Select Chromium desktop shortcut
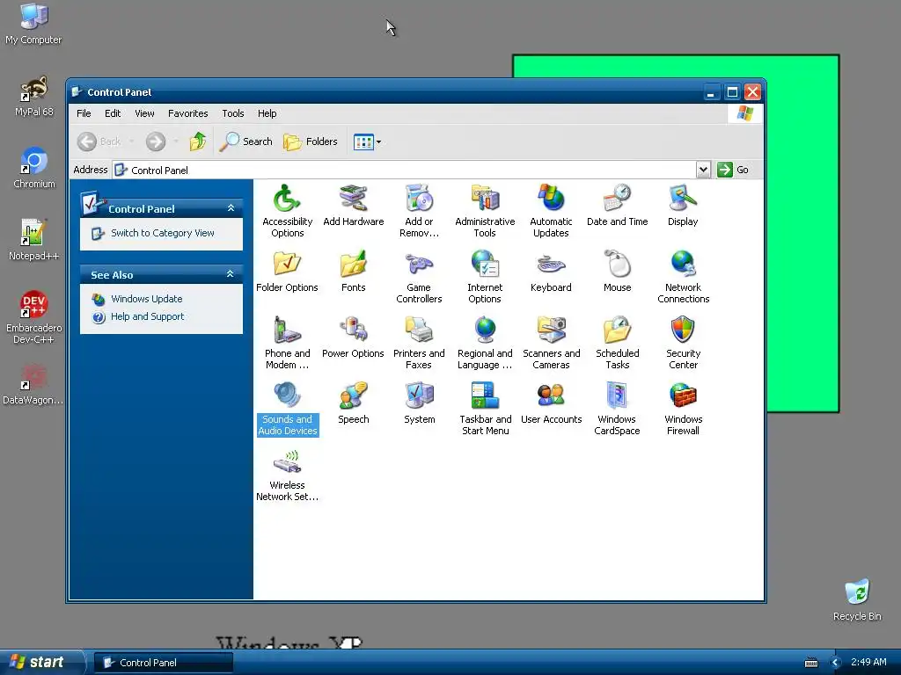 coord(34,168)
